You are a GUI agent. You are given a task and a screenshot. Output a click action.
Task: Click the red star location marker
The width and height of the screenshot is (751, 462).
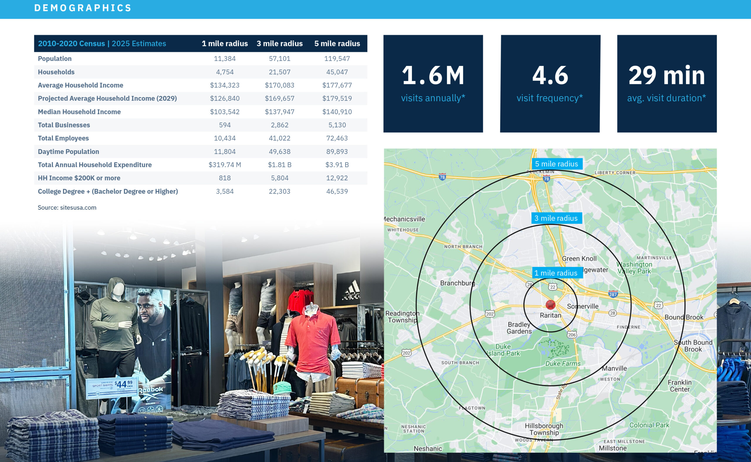point(550,304)
